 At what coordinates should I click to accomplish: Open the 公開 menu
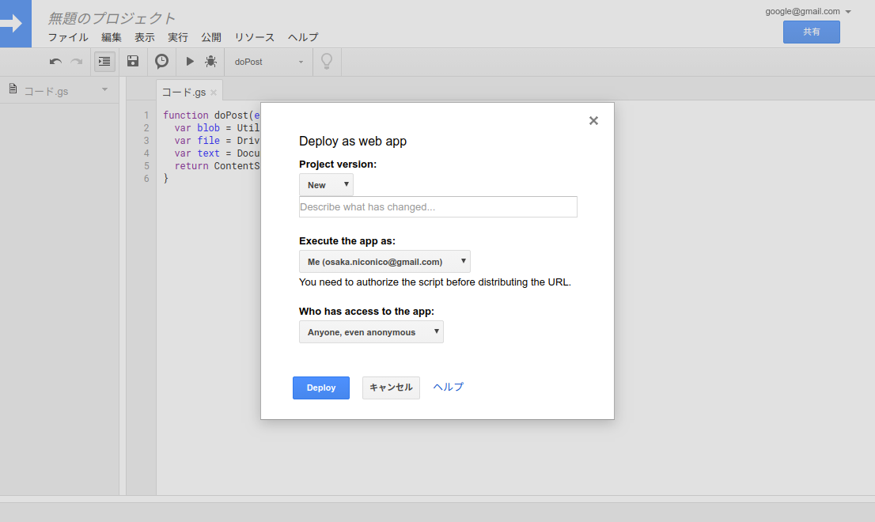point(211,36)
